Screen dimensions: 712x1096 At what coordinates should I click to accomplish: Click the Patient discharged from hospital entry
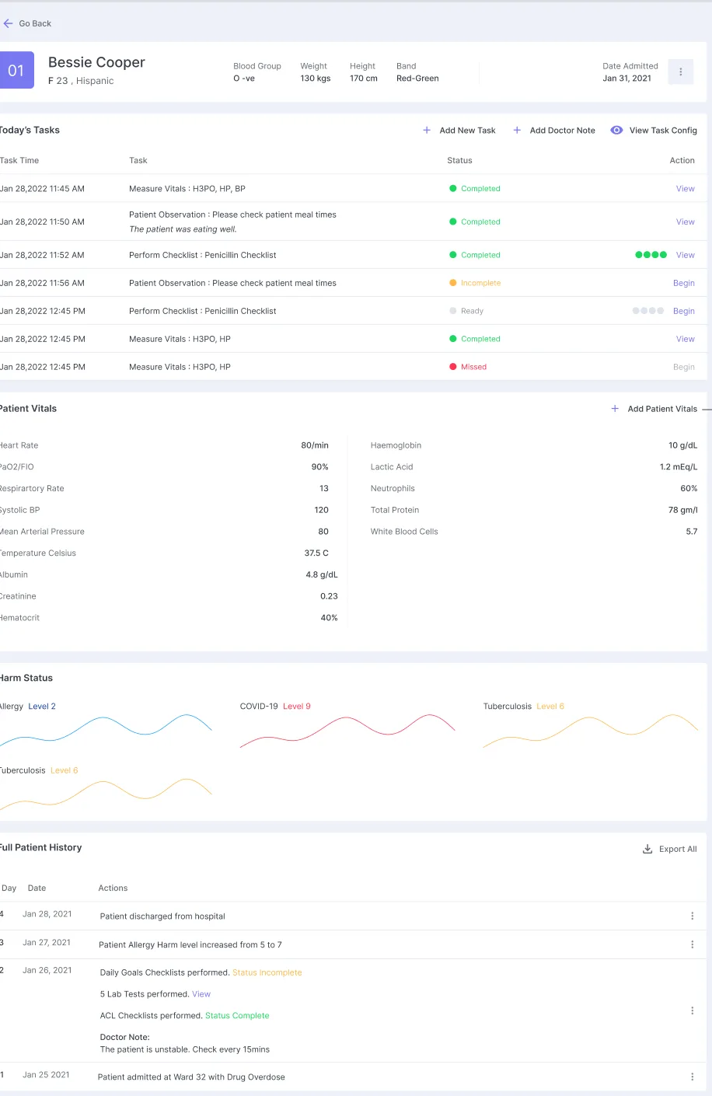point(162,916)
